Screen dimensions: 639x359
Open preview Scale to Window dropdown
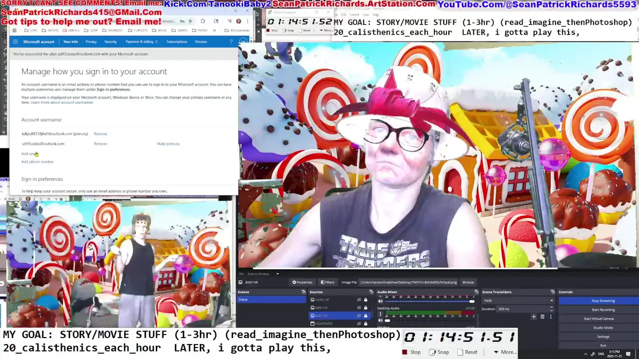point(278,274)
